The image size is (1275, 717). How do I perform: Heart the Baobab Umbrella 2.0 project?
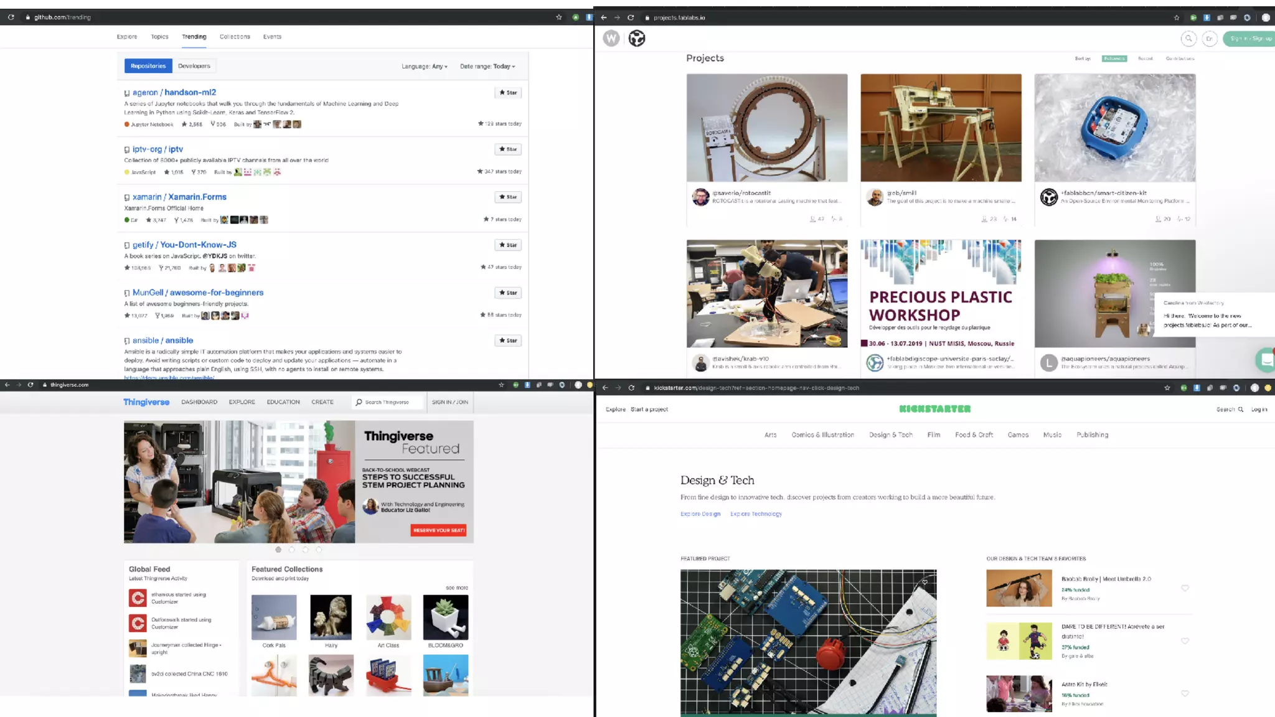[x=1185, y=588]
